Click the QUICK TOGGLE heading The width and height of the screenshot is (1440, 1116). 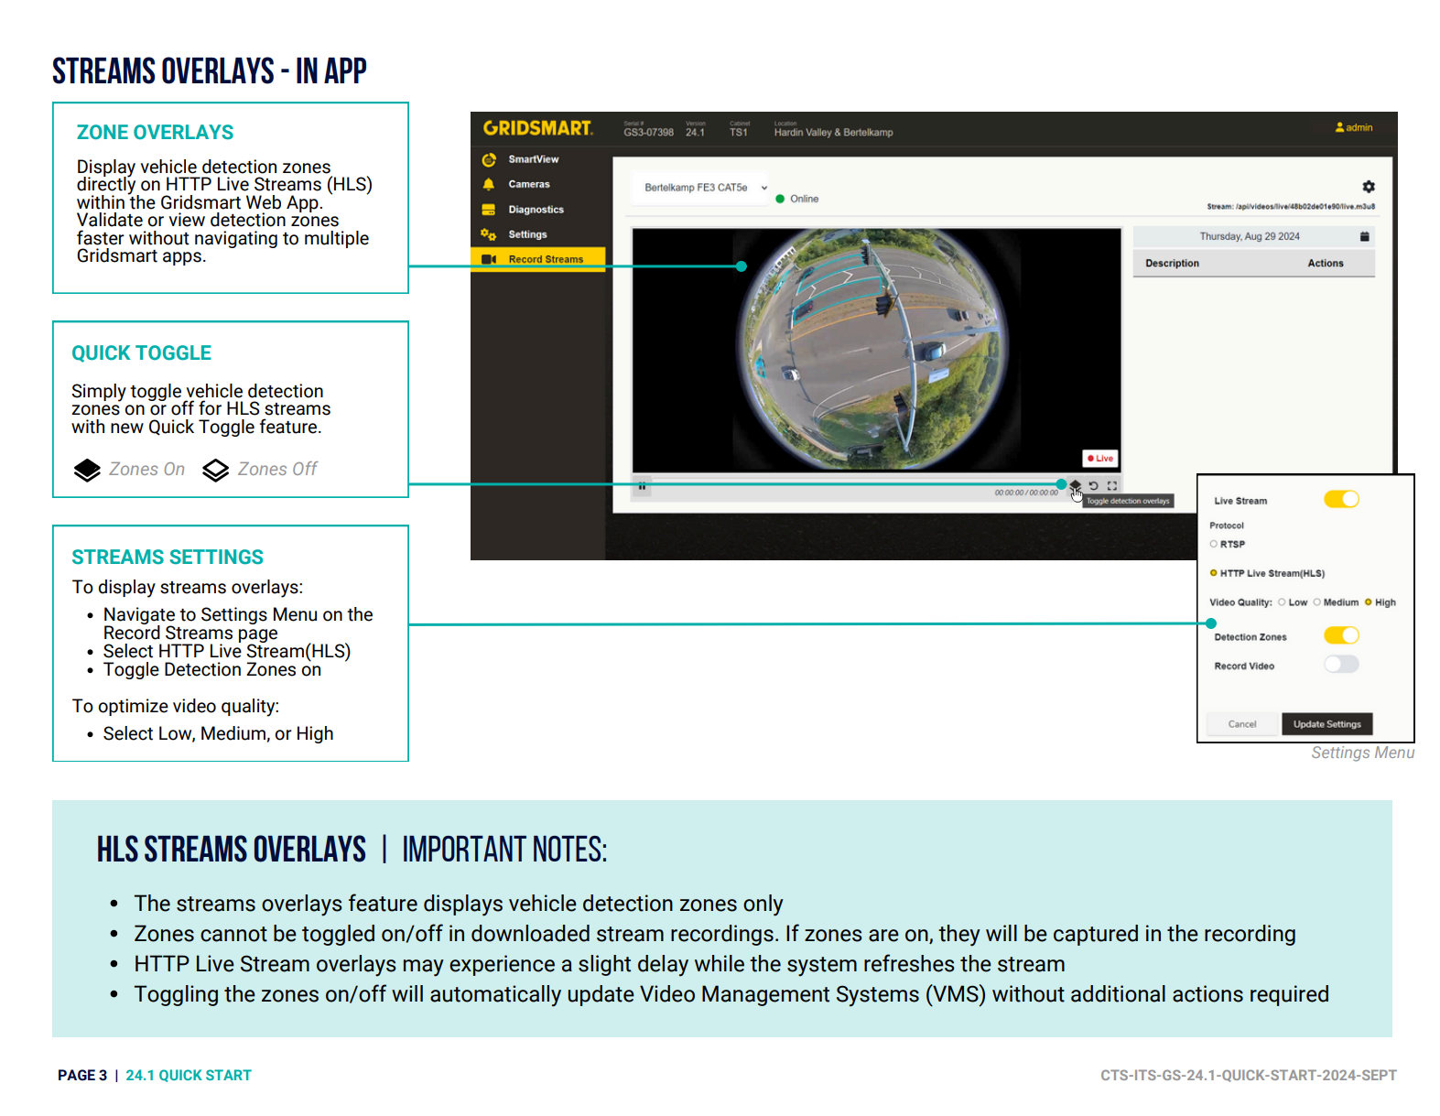coord(141,353)
